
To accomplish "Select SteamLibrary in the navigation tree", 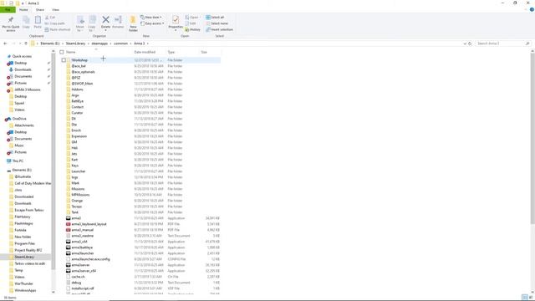I will click(24, 257).
